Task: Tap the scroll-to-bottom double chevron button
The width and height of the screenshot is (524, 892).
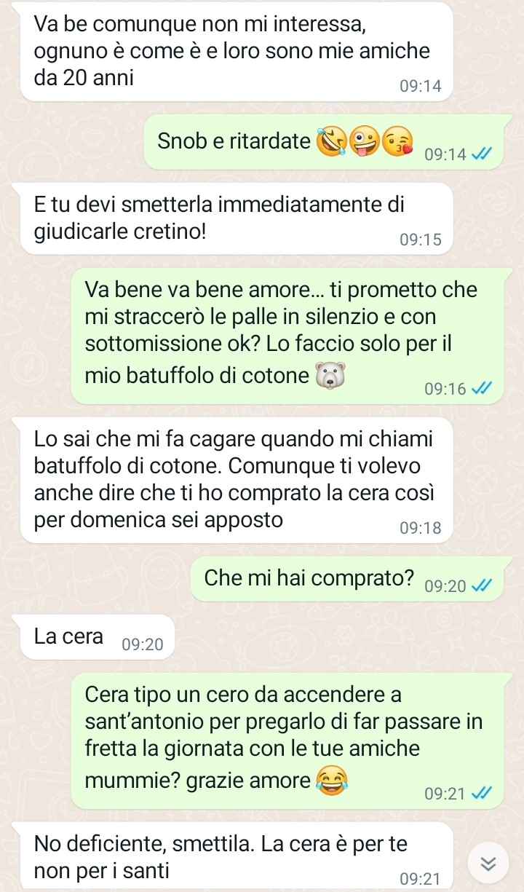Action: pyautogui.click(x=488, y=863)
